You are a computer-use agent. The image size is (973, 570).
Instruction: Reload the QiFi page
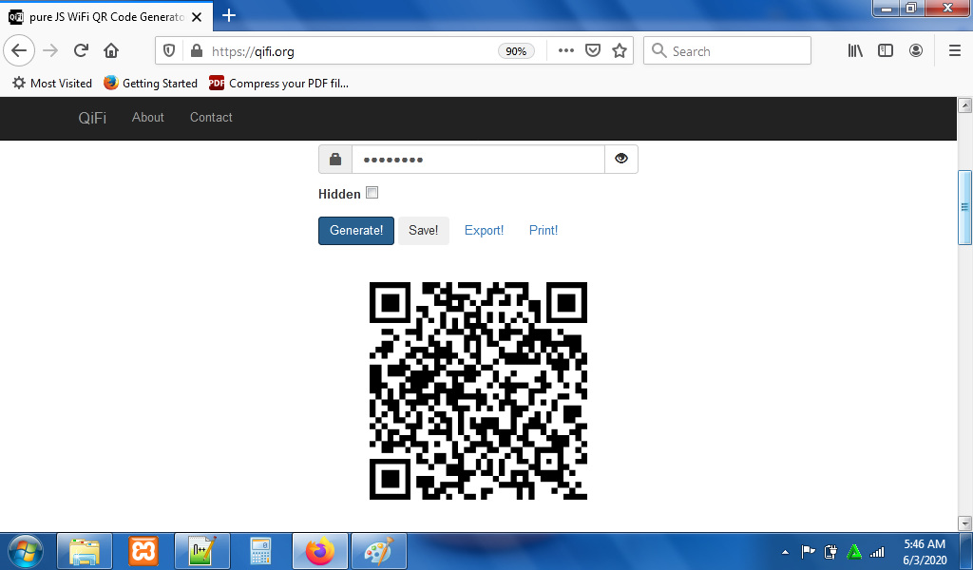80,50
